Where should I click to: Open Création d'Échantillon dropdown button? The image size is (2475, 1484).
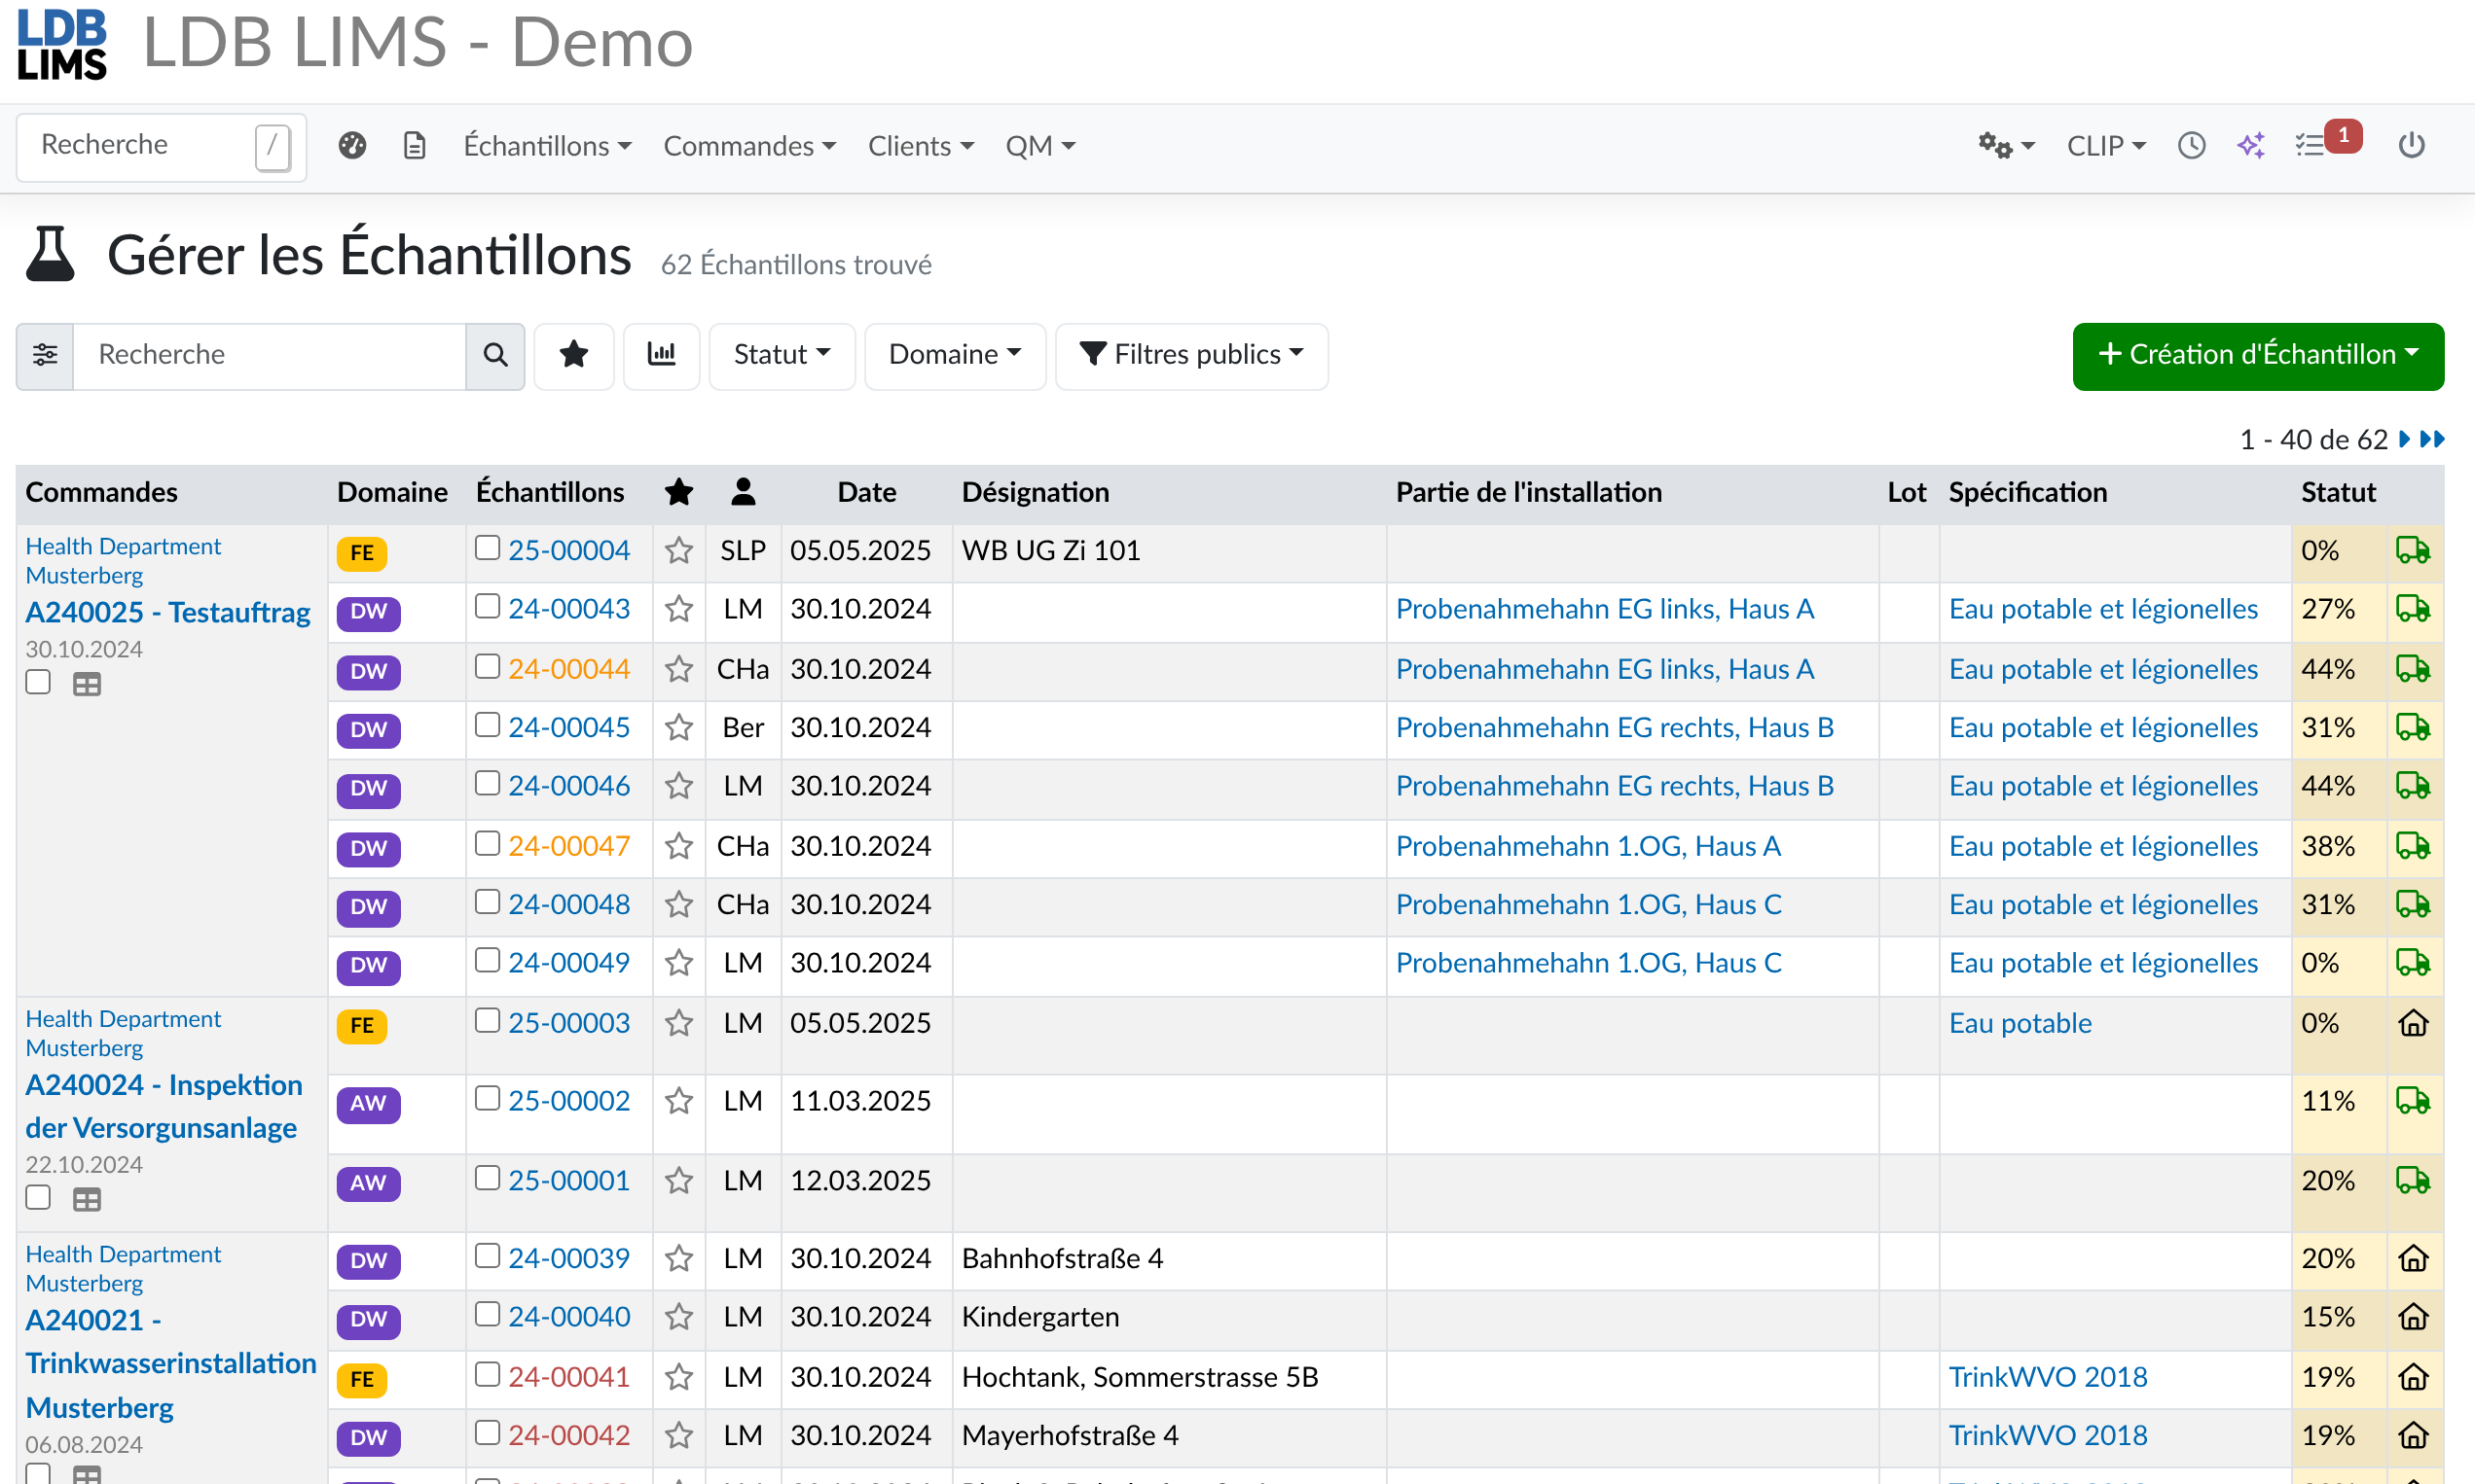pos(2258,355)
